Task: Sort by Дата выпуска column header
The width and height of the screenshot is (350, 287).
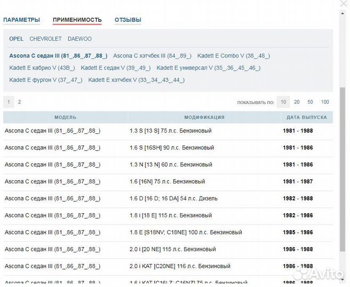Action: (307, 117)
